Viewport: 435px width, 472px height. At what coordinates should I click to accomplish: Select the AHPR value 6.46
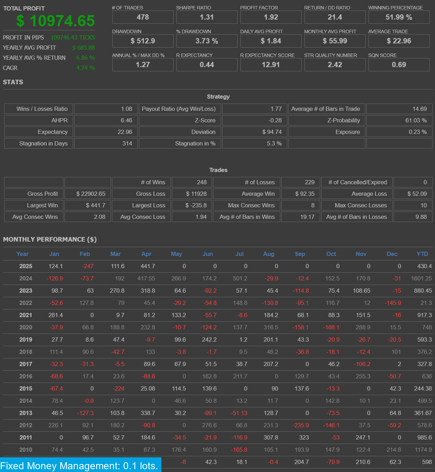tap(106, 120)
